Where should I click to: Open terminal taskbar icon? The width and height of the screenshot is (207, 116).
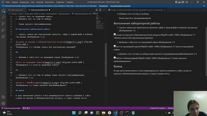pos(127,113)
